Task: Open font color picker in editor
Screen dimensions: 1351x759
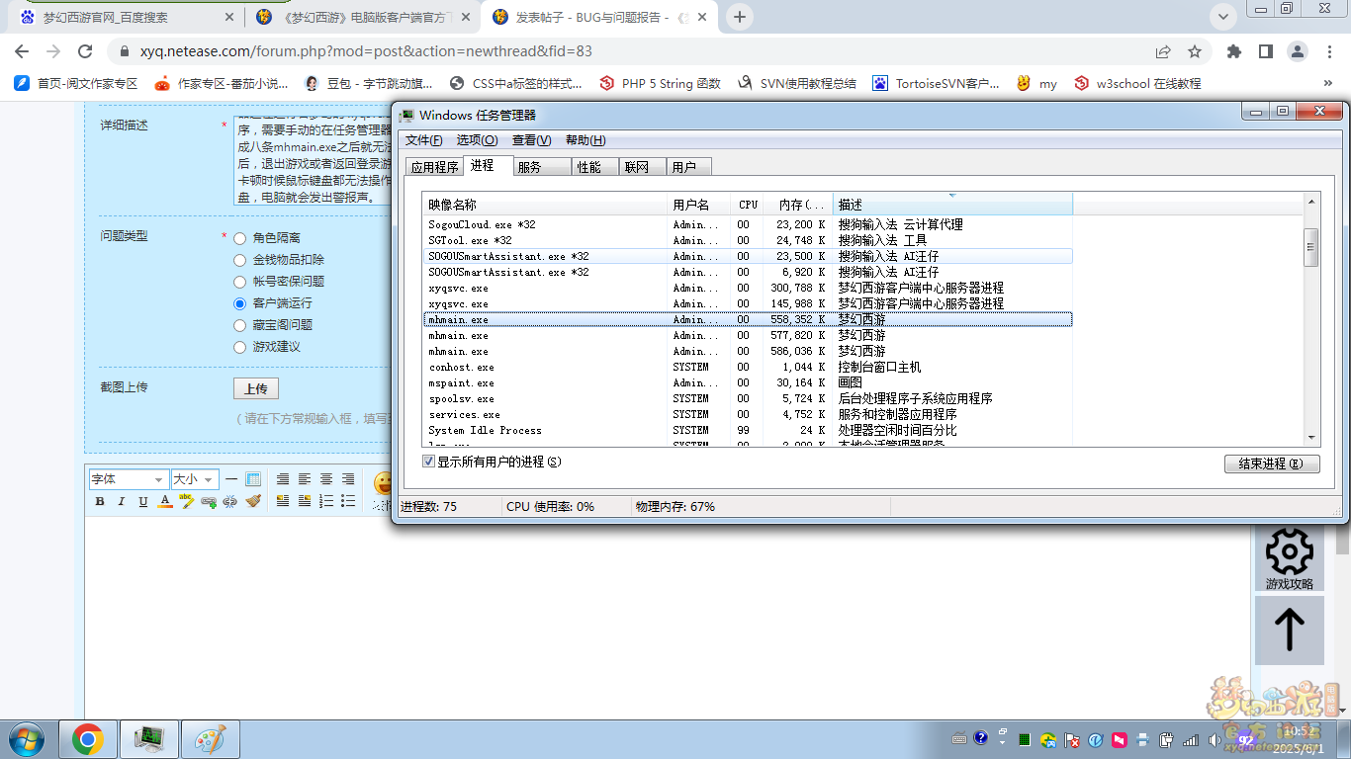Action: [165, 501]
